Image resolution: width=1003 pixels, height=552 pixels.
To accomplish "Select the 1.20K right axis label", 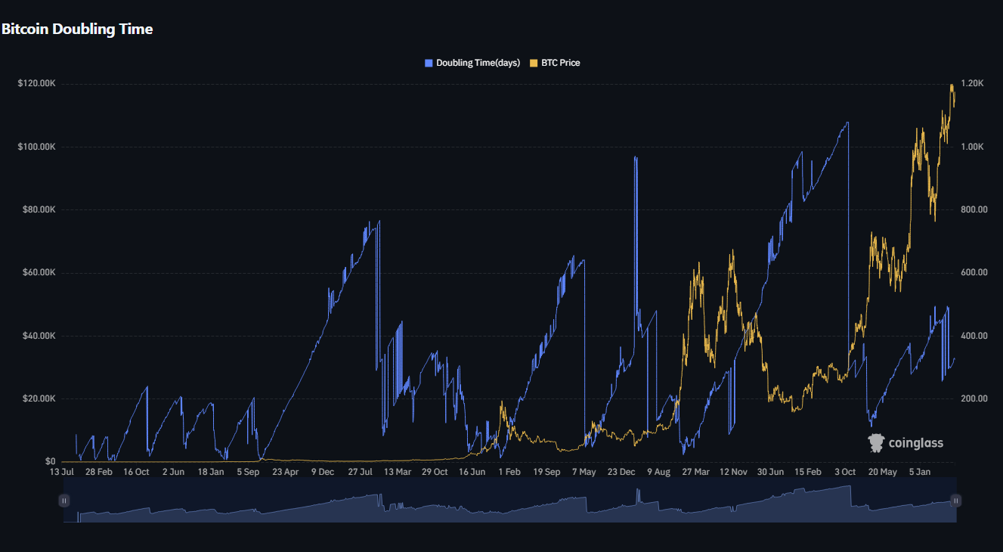I will point(972,83).
